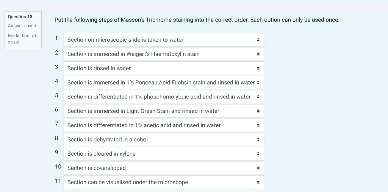This screenshot has height=192, width=388.
Task: Click the Masson's Trichrome question instruction text
Action: pyautogui.click(x=197, y=20)
